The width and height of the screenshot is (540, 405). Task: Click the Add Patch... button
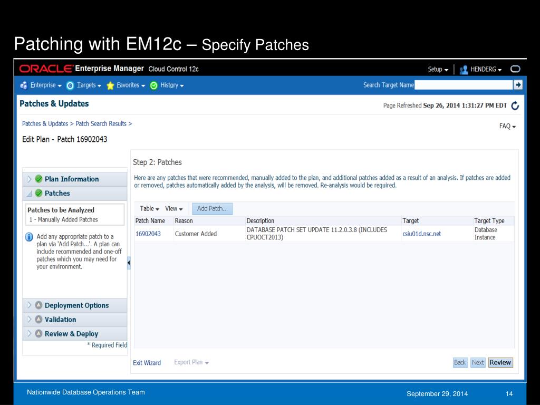212,208
